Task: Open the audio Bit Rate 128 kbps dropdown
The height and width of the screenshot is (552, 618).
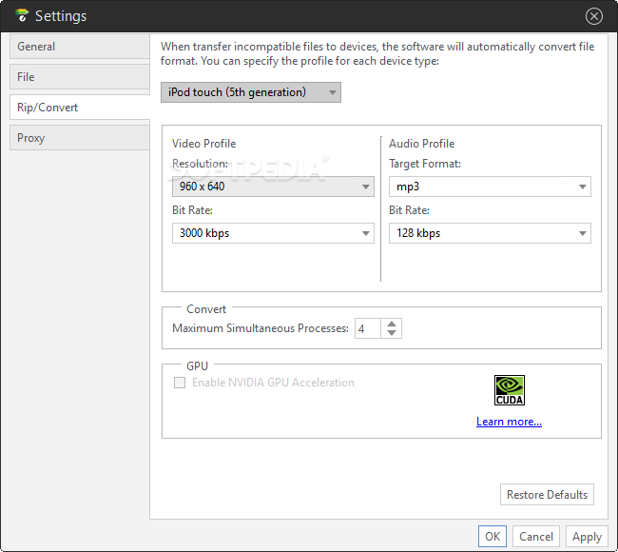Action: point(490,233)
